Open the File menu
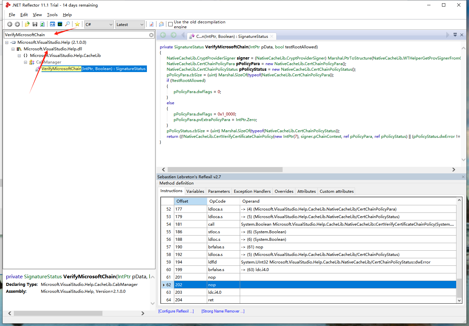Image resolution: width=469 pixels, height=326 pixels. (x=12, y=15)
